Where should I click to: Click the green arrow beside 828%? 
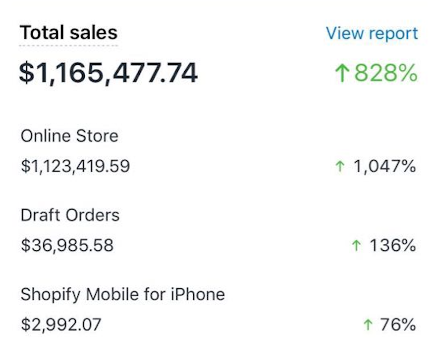(341, 74)
